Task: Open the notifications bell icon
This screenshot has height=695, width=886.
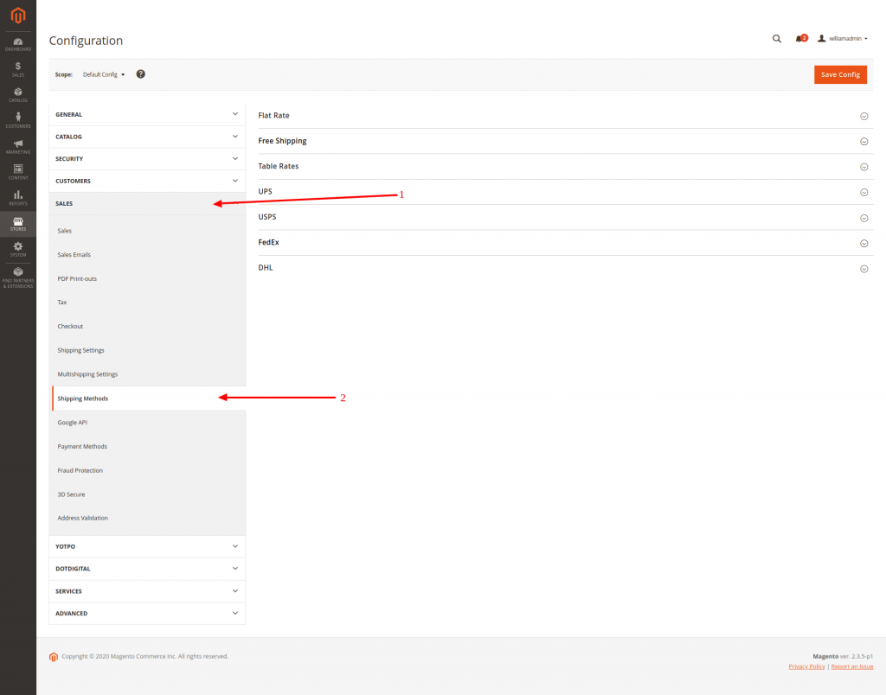Action: point(799,39)
